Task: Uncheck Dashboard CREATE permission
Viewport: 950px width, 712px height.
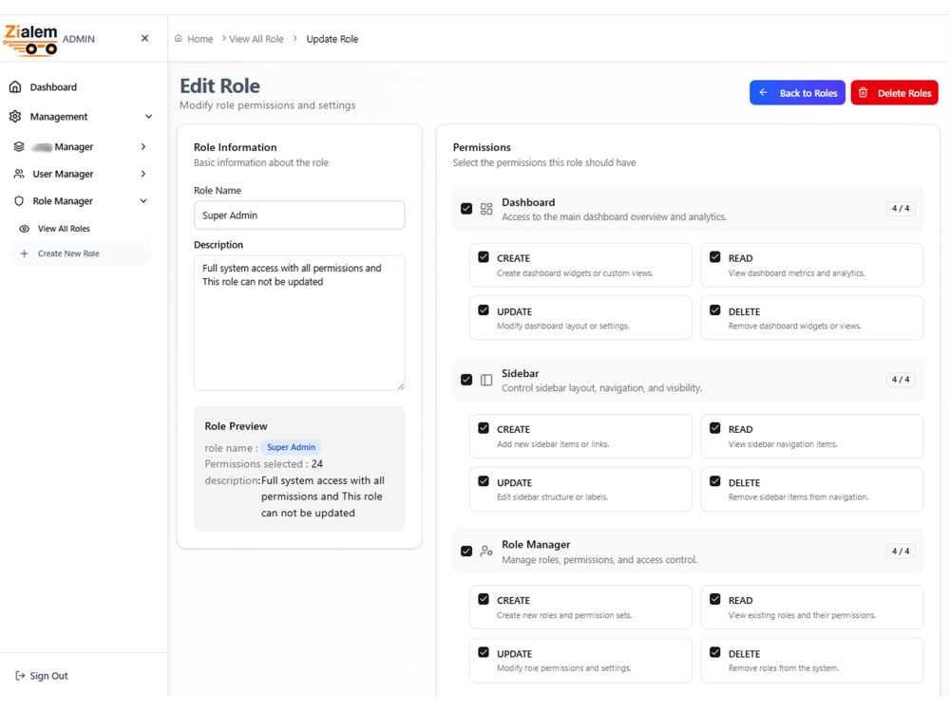Action: 483,256
